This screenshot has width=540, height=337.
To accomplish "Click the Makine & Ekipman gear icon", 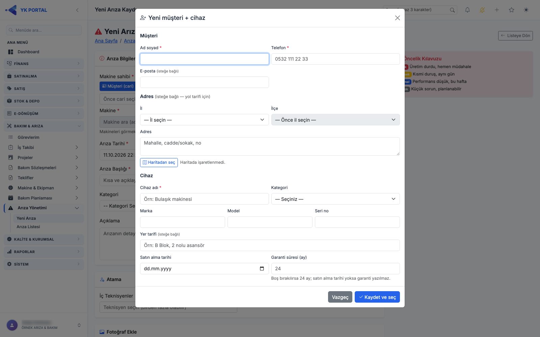I will (x=10, y=188).
